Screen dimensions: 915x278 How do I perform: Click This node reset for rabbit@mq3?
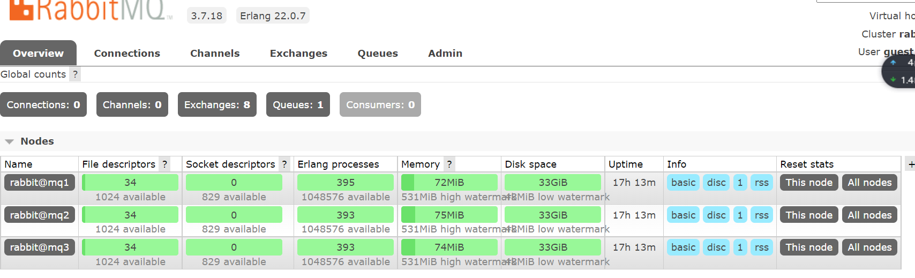click(809, 247)
